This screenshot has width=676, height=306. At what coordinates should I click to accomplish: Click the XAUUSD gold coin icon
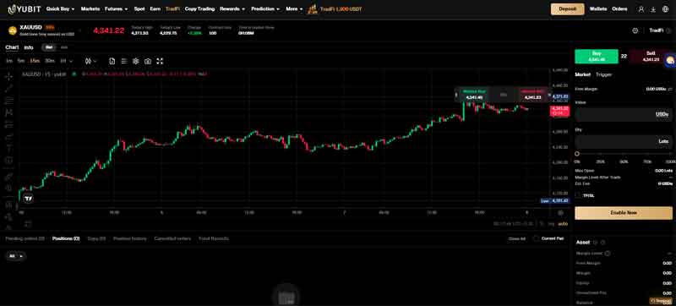click(13, 30)
